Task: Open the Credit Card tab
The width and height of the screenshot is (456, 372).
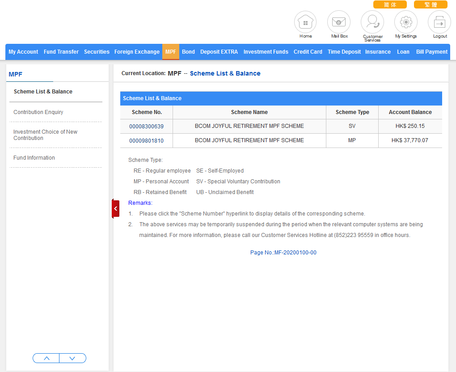Action: (x=308, y=52)
